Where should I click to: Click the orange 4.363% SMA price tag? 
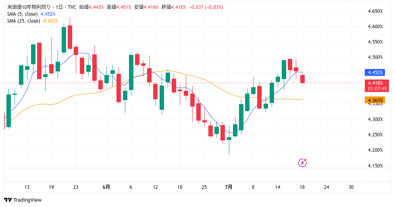pos(375,100)
